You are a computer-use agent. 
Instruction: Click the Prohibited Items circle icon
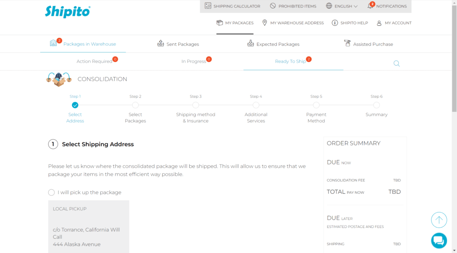(x=273, y=6)
